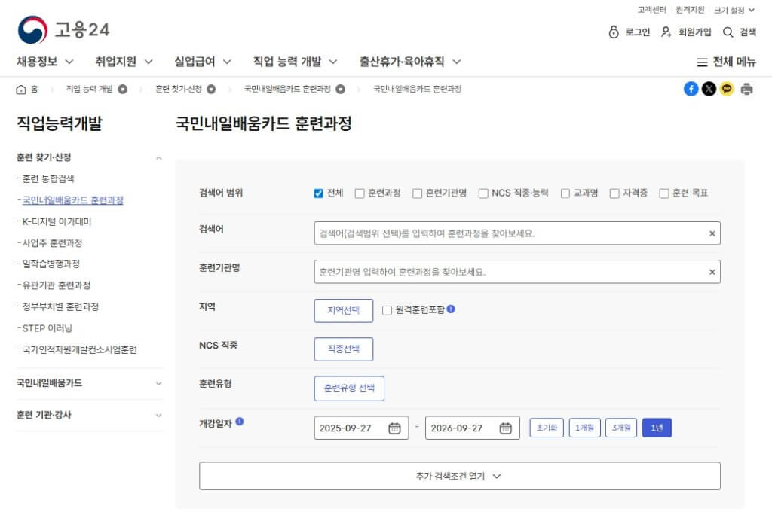This screenshot has height=524, width=772.
Task: Enable the 훈련기관명 search scope checkbox
Action: coord(418,193)
